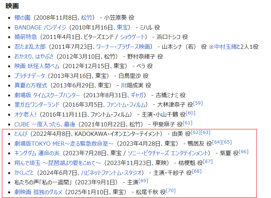Jump to footnote [70]

pyautogui.click(x=171, y=191)
